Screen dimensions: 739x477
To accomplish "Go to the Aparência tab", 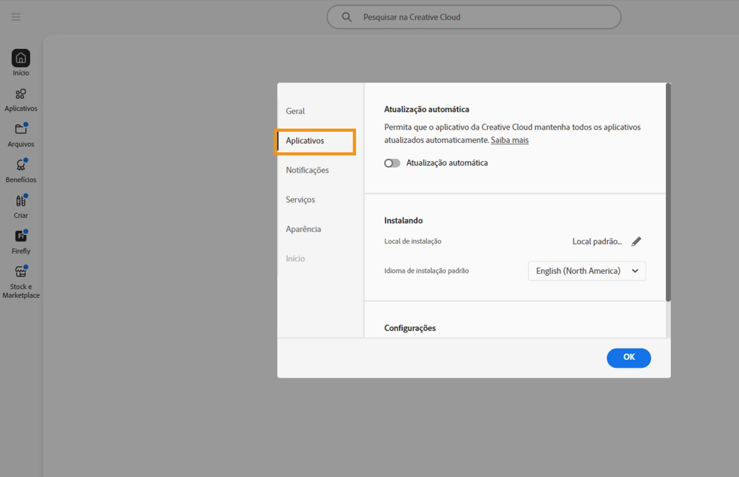I will coord(303,229).
